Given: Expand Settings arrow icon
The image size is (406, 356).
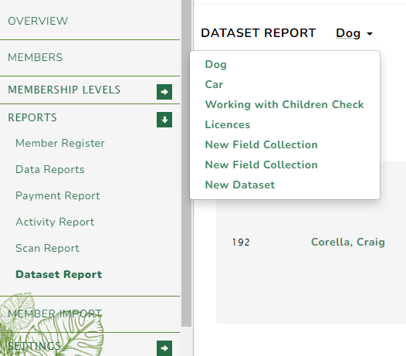Looking at the screenshot, I should click(164, 348).
